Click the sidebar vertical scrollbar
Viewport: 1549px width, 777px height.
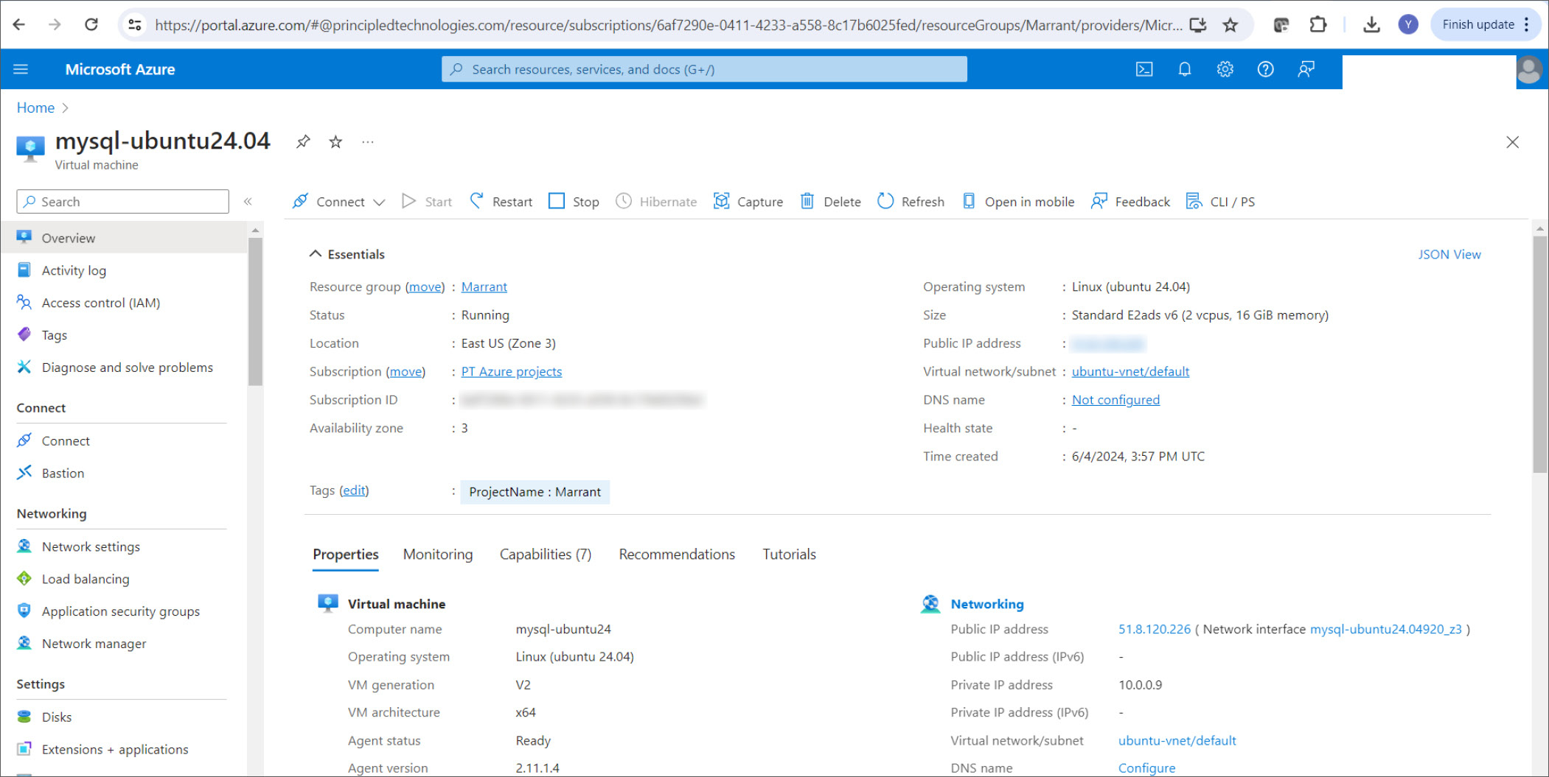coord(255,312)
